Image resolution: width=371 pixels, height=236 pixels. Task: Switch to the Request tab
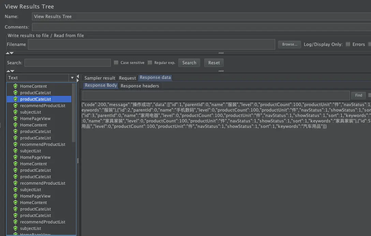127,78
